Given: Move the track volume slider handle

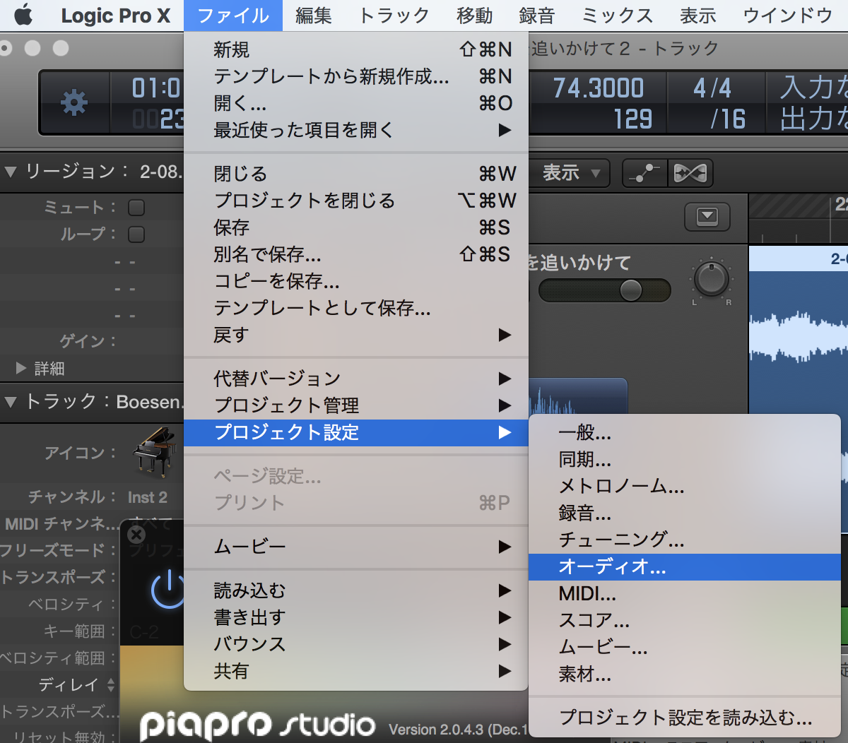Looking at the screenshot, I should coord(631,290).
